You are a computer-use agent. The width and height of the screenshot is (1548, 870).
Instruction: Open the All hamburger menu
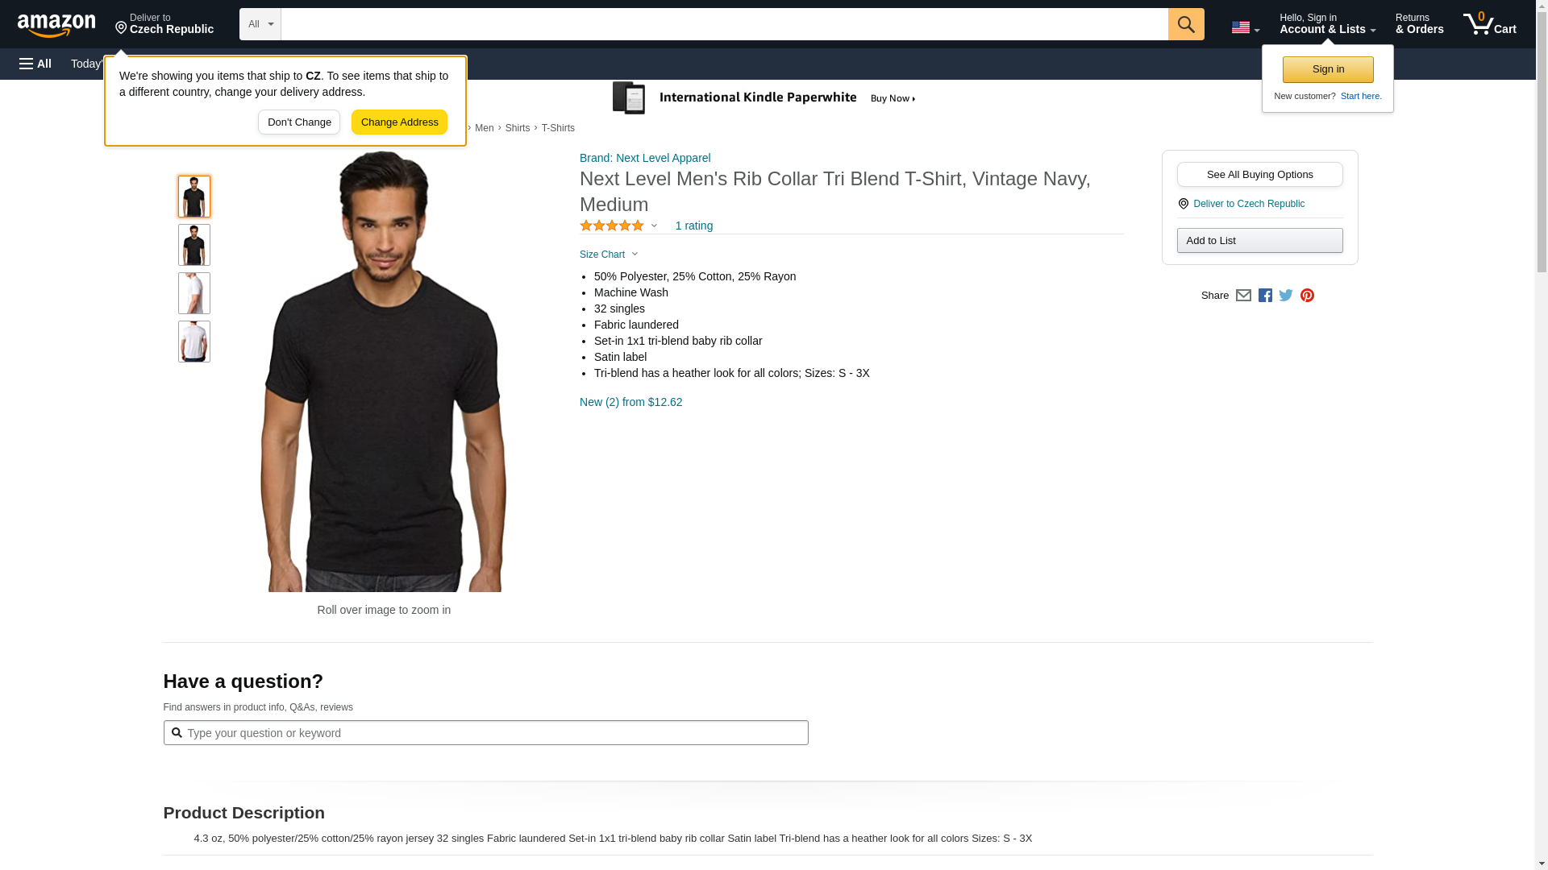pos(35,64)
